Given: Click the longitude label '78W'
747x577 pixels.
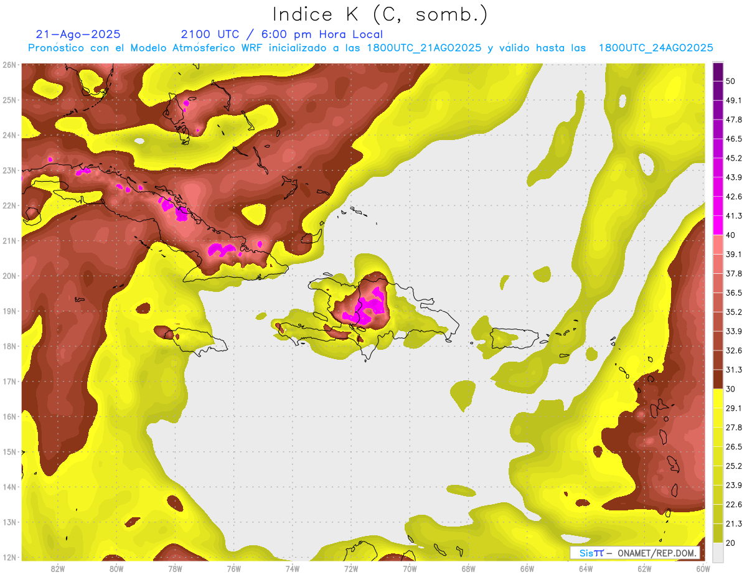Looking at the screenshot, I should coord(175,569).
